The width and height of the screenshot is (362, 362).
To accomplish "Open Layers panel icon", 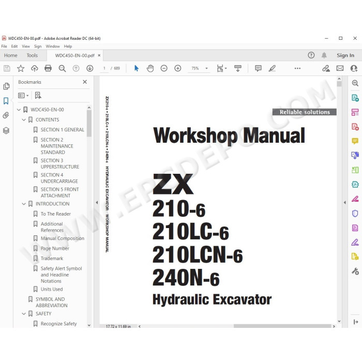I will [x=6, y=131].
